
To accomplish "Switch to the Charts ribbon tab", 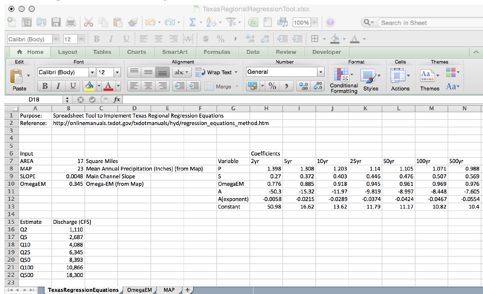I will tap(137, 52).
